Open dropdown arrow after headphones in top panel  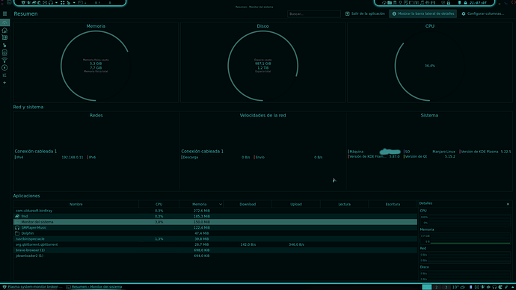click(x=56, y=3)
